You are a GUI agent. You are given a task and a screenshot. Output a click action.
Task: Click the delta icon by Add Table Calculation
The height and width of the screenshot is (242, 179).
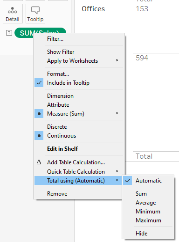pyautogui.click(x=39, y=162)
